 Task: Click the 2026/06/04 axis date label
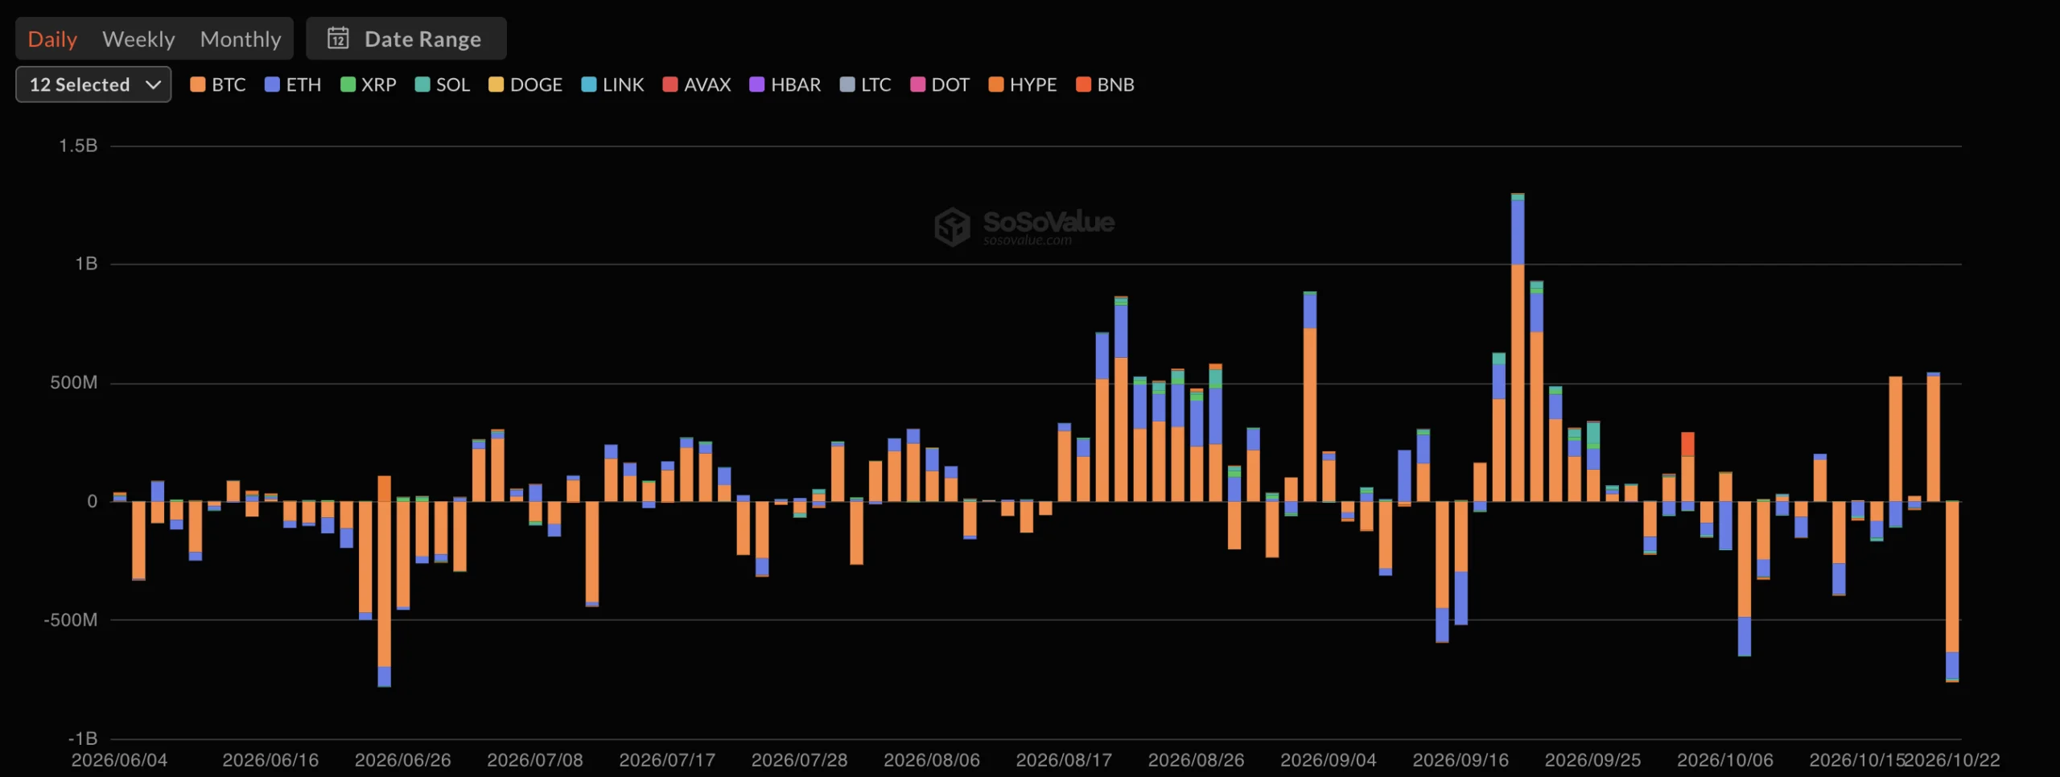pyautogui.click(x=119, y=760)
